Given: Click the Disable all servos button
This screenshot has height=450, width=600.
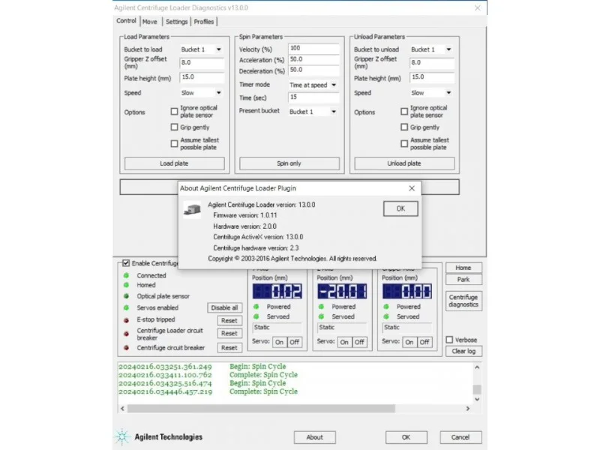Looking at the screenshot, I should 224,307.
